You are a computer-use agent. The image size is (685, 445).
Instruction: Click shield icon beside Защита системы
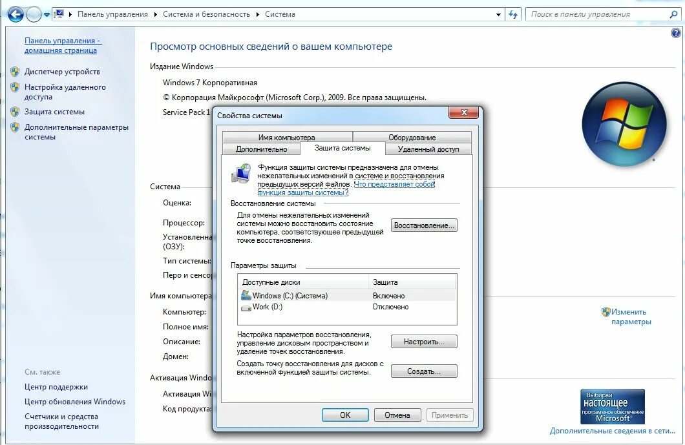15,111
